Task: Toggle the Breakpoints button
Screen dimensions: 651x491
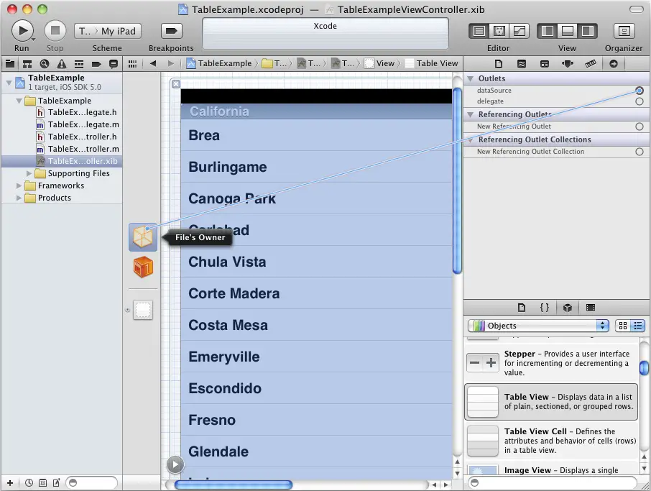Action: (170, 31)
